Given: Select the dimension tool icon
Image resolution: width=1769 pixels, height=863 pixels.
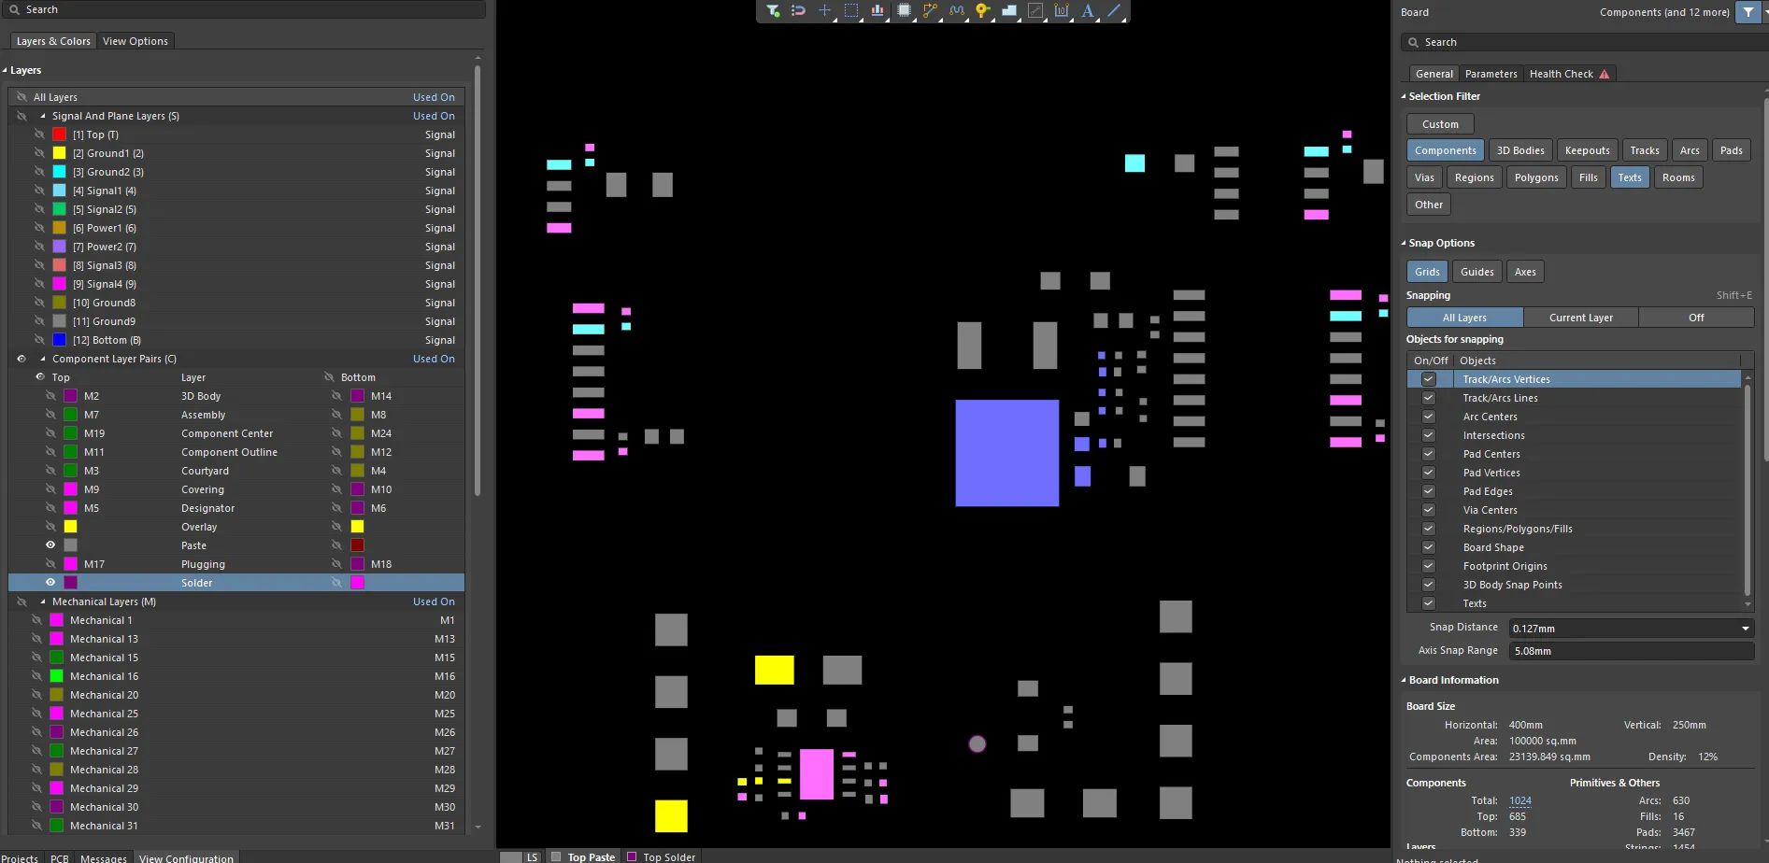Looking at the screenshot, I should coord(1062,11).
